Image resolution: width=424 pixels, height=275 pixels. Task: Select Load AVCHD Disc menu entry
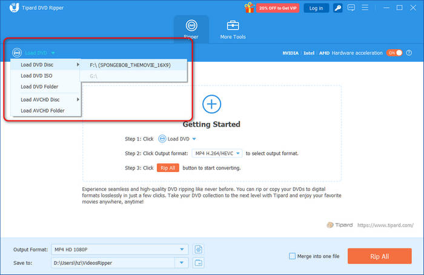tap(45, 99)
